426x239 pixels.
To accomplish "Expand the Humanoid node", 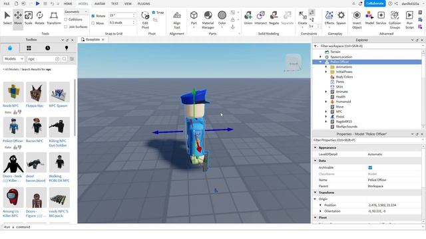I will (x=326, y=102).
